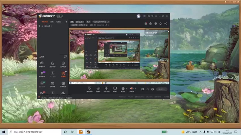Open the highlighted orange toolbox tool

coord(63,74)
